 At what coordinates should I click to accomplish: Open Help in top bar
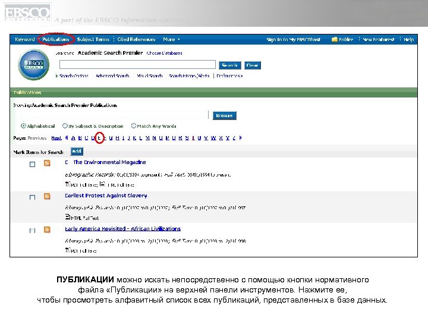408,40
